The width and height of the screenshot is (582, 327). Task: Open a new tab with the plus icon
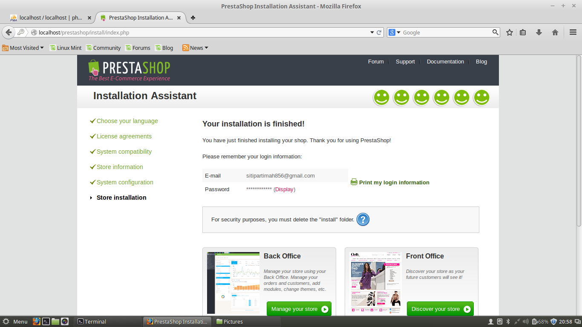point(193,18)
